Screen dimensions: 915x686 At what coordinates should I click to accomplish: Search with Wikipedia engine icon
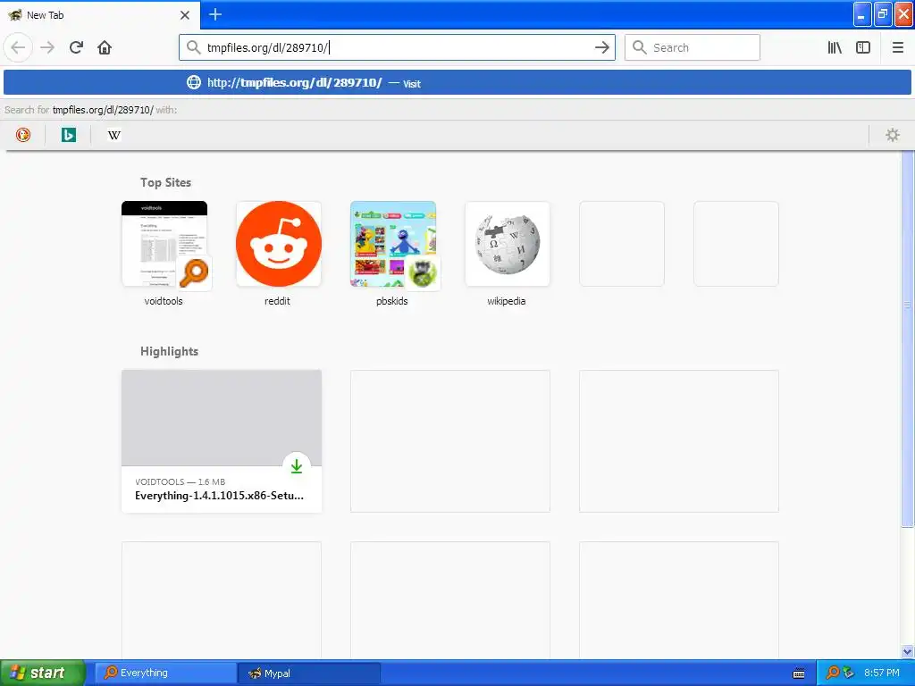tap(113, 135)
